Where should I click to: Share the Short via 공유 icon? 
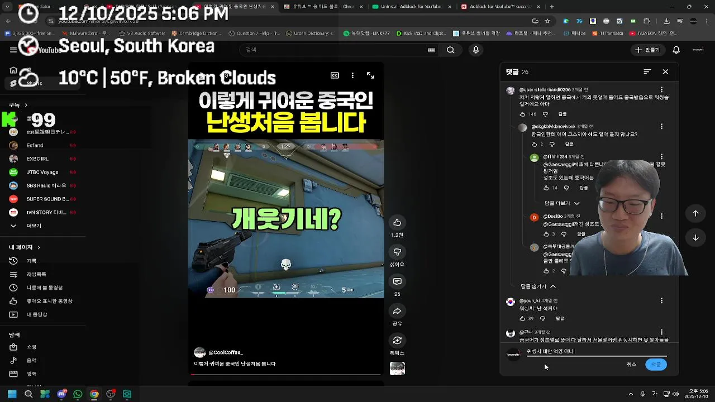(x=397, y=311)
